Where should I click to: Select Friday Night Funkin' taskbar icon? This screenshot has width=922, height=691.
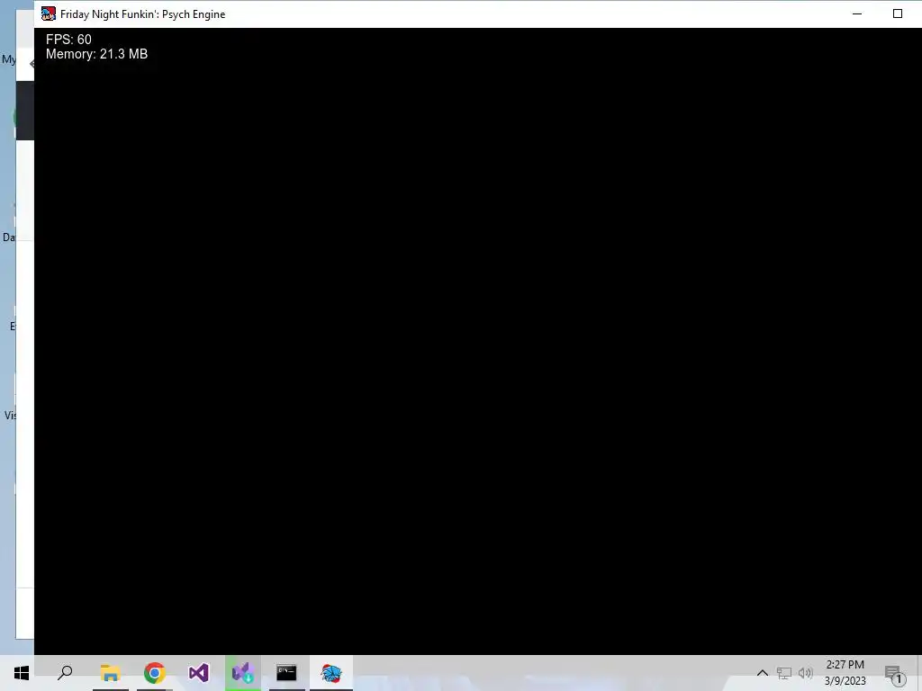pos(331,673)
